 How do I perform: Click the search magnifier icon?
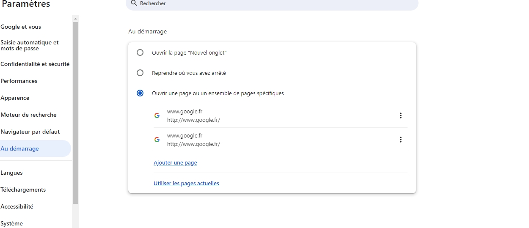click(134, 3)
